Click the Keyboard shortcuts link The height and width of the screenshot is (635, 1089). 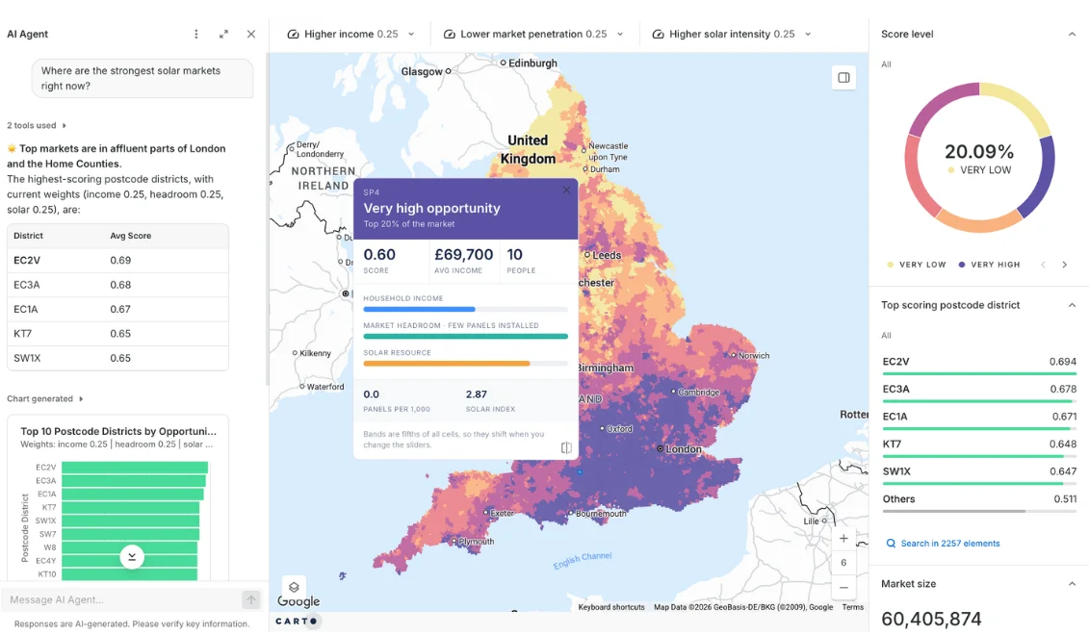[611, 607]
